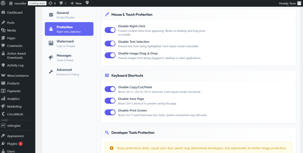The height and width of the screenshot is (153, 303).
Task: Click Rose's user avatar
Action: coord(299,3)
